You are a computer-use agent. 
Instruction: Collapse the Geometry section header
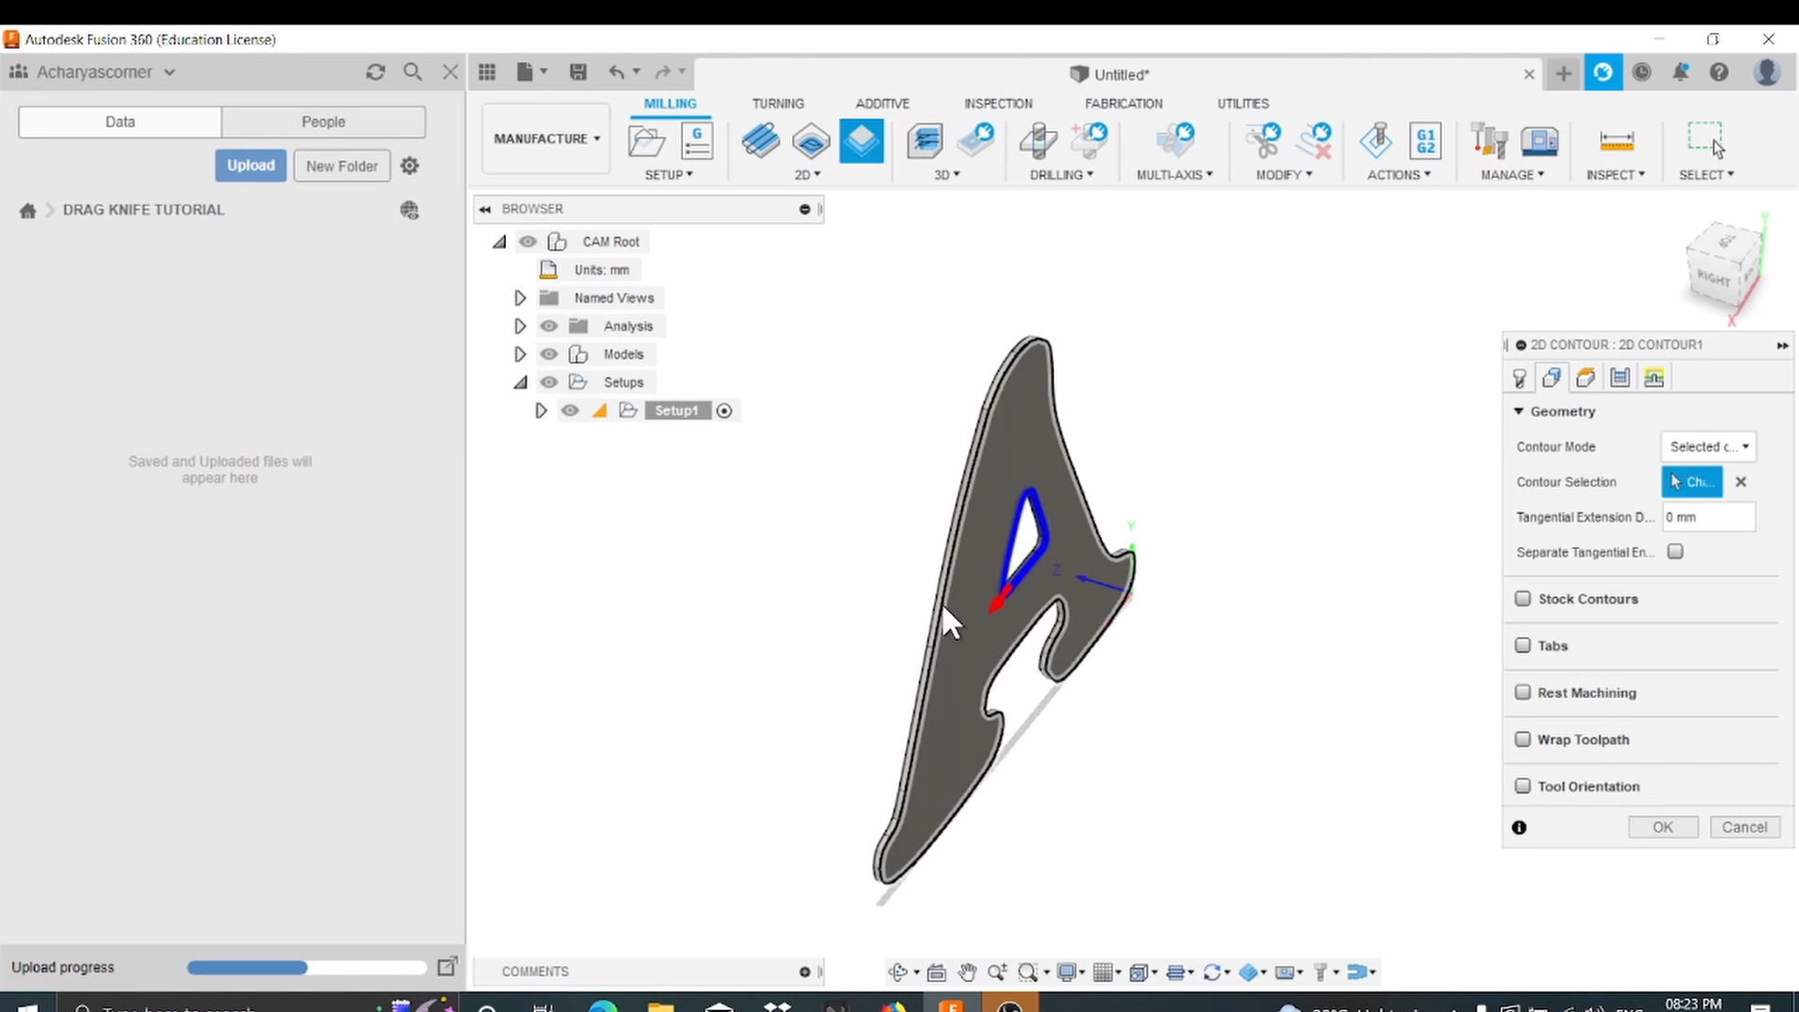click(1520, 411)
